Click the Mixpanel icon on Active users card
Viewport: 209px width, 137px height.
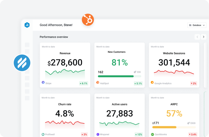point(98,134)
